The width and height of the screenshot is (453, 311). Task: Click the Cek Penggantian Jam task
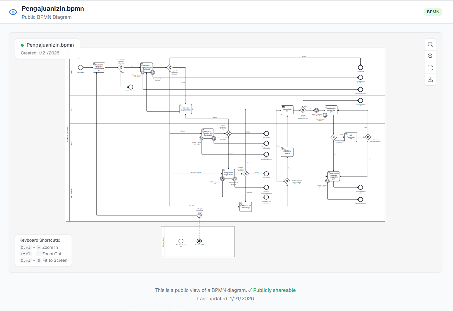coord(350,137)
